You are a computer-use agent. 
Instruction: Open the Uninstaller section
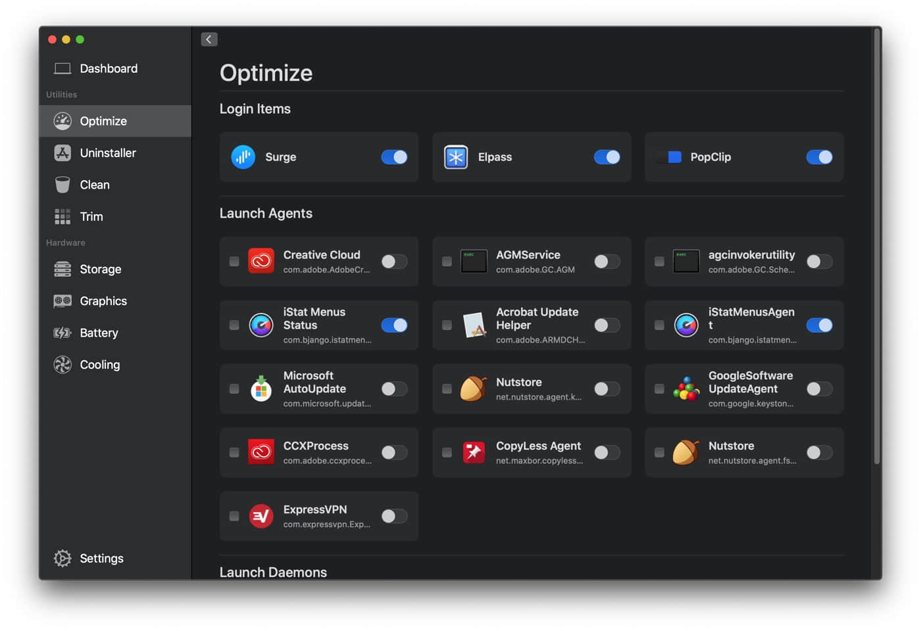click(115, 153)
